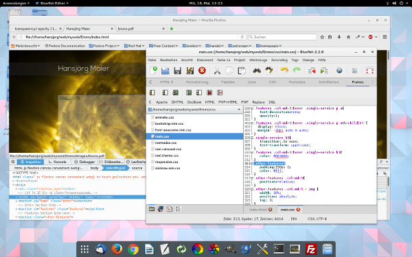This screenshot has height=257, width=412.
Task: Select animate.css in file list
Action: click(x=164, y=117)
